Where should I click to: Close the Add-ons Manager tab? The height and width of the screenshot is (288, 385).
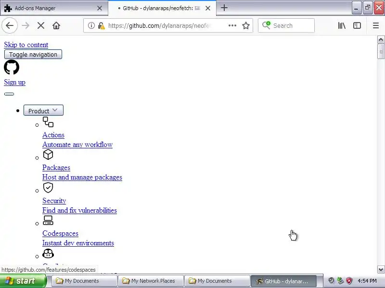(100, 8)
